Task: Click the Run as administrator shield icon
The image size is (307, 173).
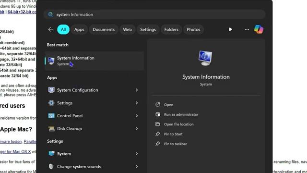Action: [158, 114]
